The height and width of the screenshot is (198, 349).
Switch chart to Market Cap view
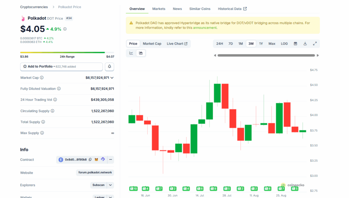pos(152,44)
